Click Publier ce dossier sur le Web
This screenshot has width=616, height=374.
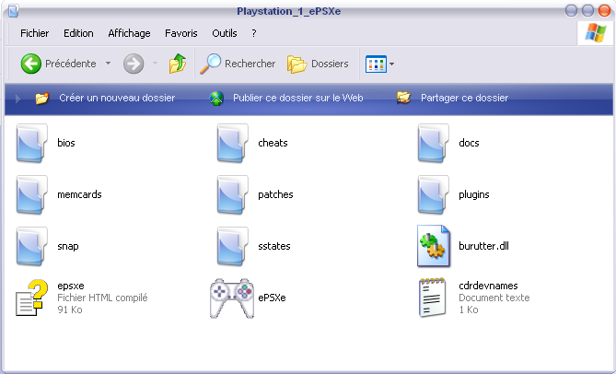click(x=297, y=98)
